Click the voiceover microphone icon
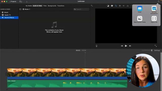This screenshot has width=162, height=91. 96,46
